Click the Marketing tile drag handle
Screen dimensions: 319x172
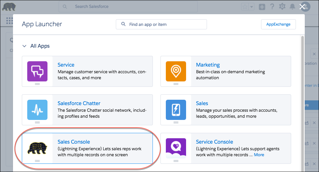pos(176,84)
